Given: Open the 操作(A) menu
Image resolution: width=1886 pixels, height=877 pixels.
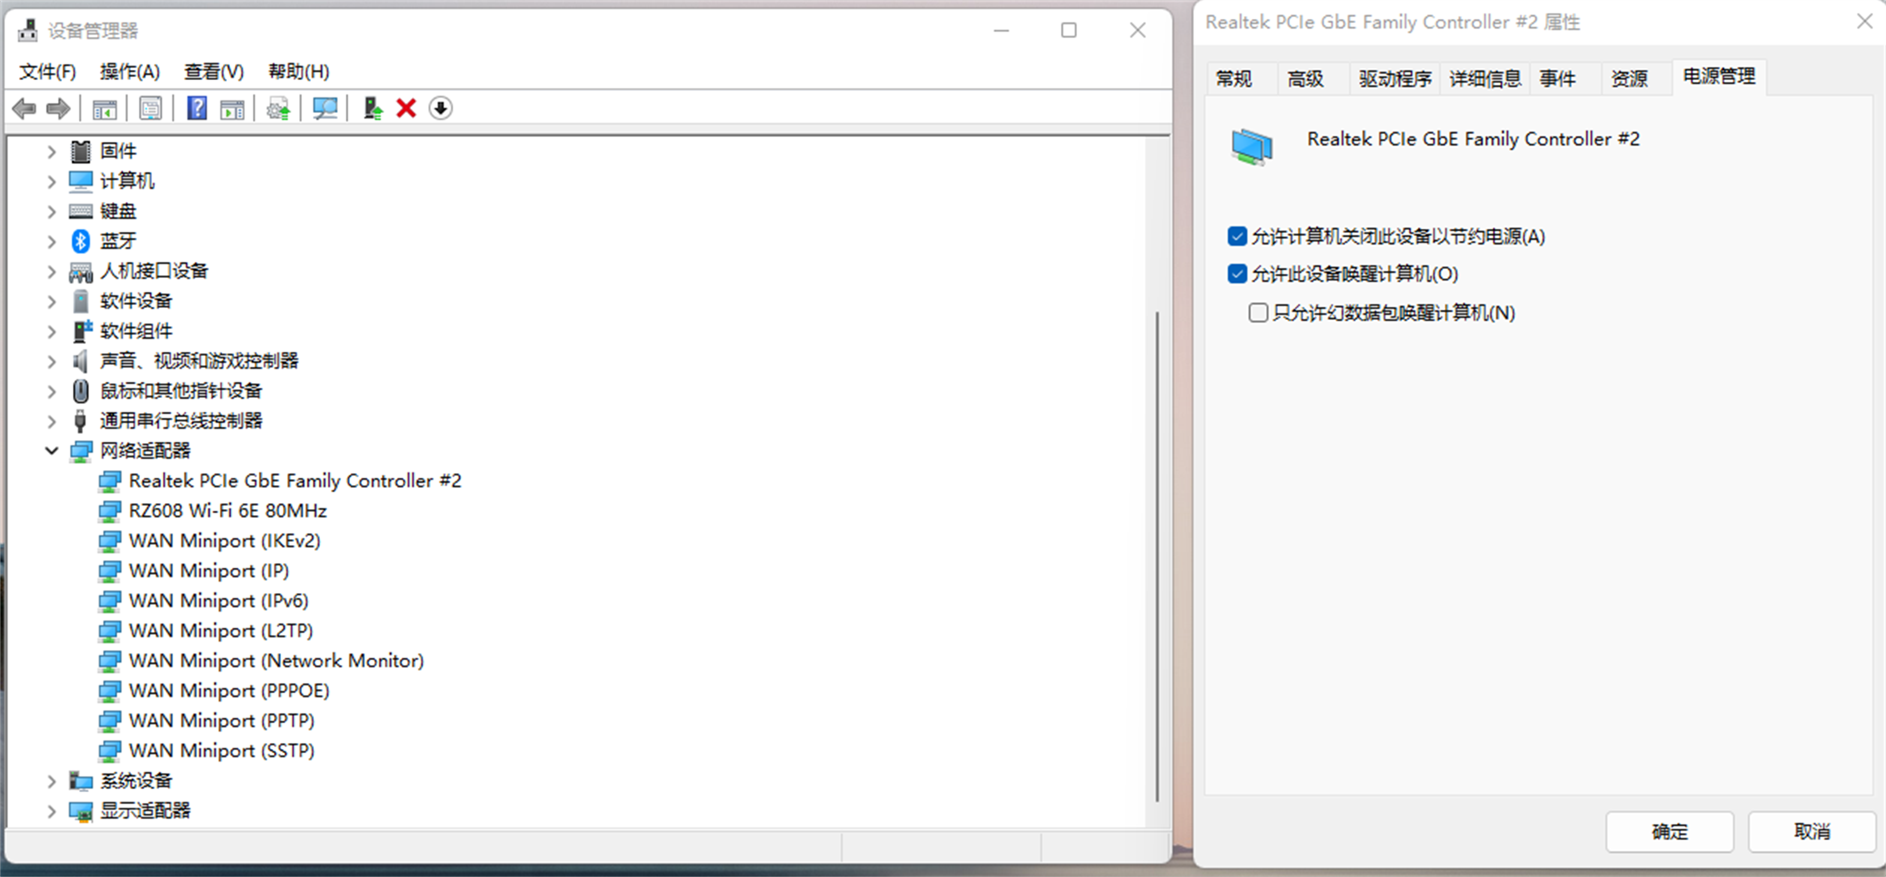Looking at the screenshot, I should 129,72.
